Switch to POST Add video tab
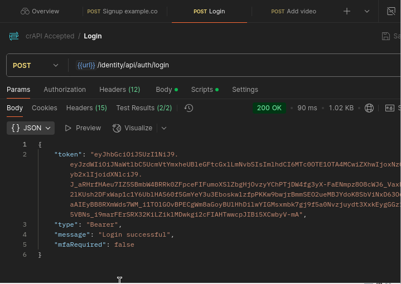Image resolution: width=401 pixels, height=284 pixels. (x=293, y=11)
